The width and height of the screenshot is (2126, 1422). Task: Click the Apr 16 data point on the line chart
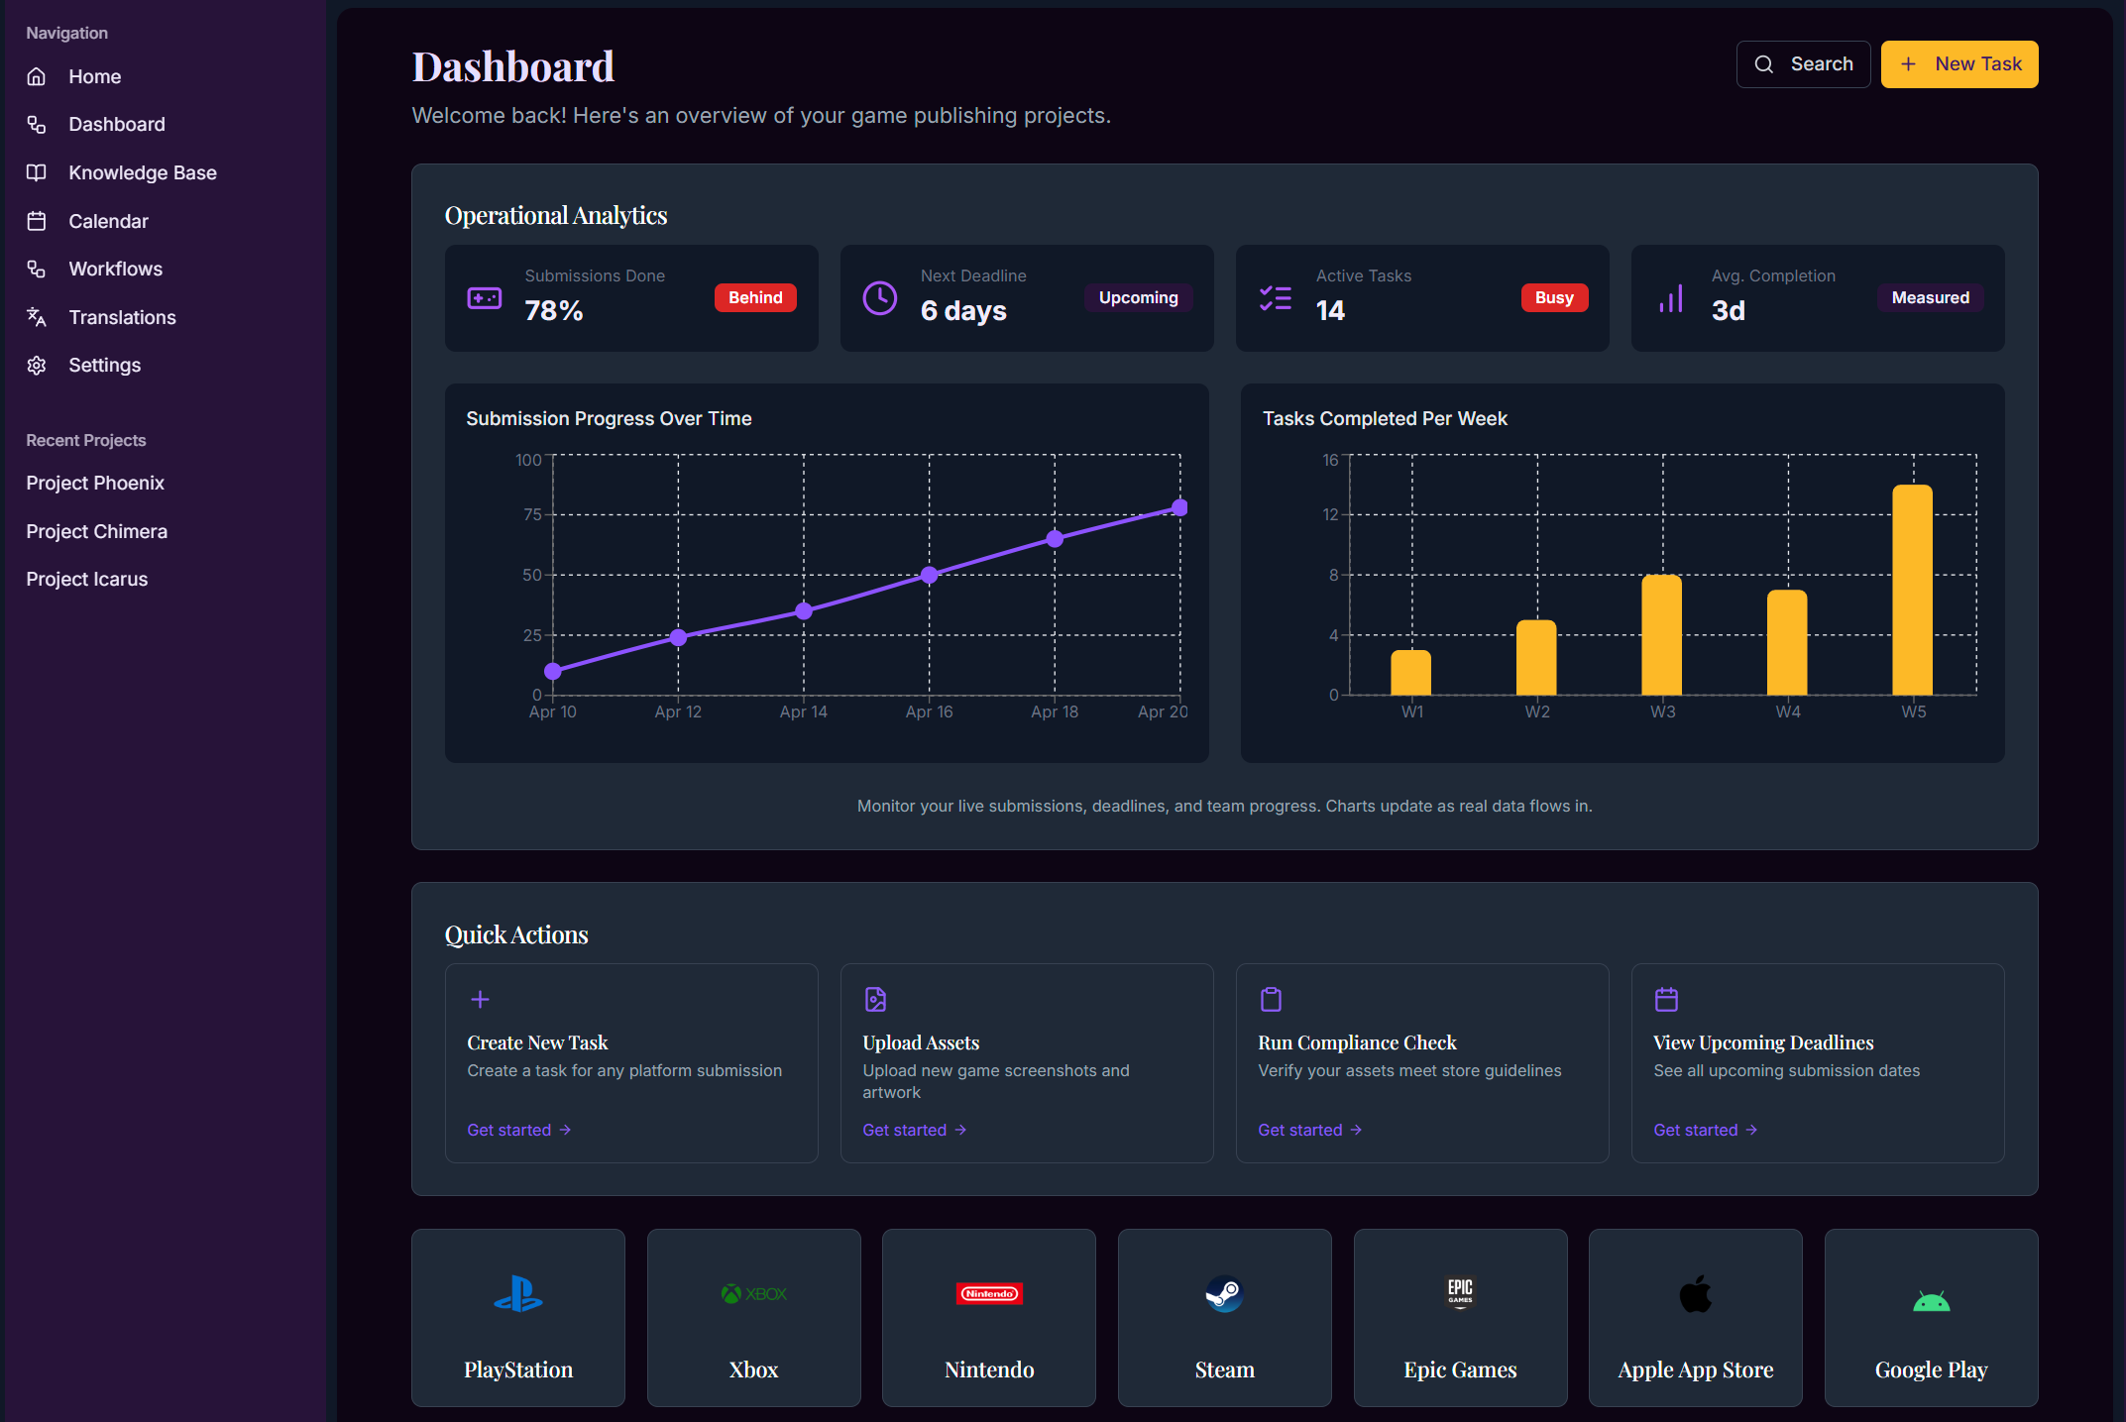tap(929, 575)
